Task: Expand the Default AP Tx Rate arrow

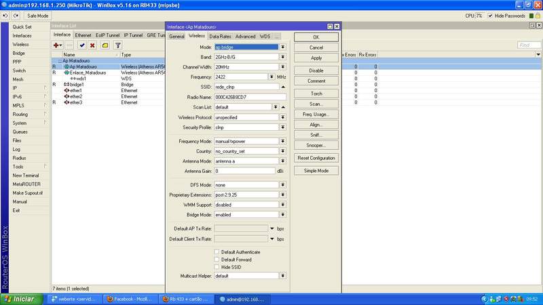Action: point(272,228)
